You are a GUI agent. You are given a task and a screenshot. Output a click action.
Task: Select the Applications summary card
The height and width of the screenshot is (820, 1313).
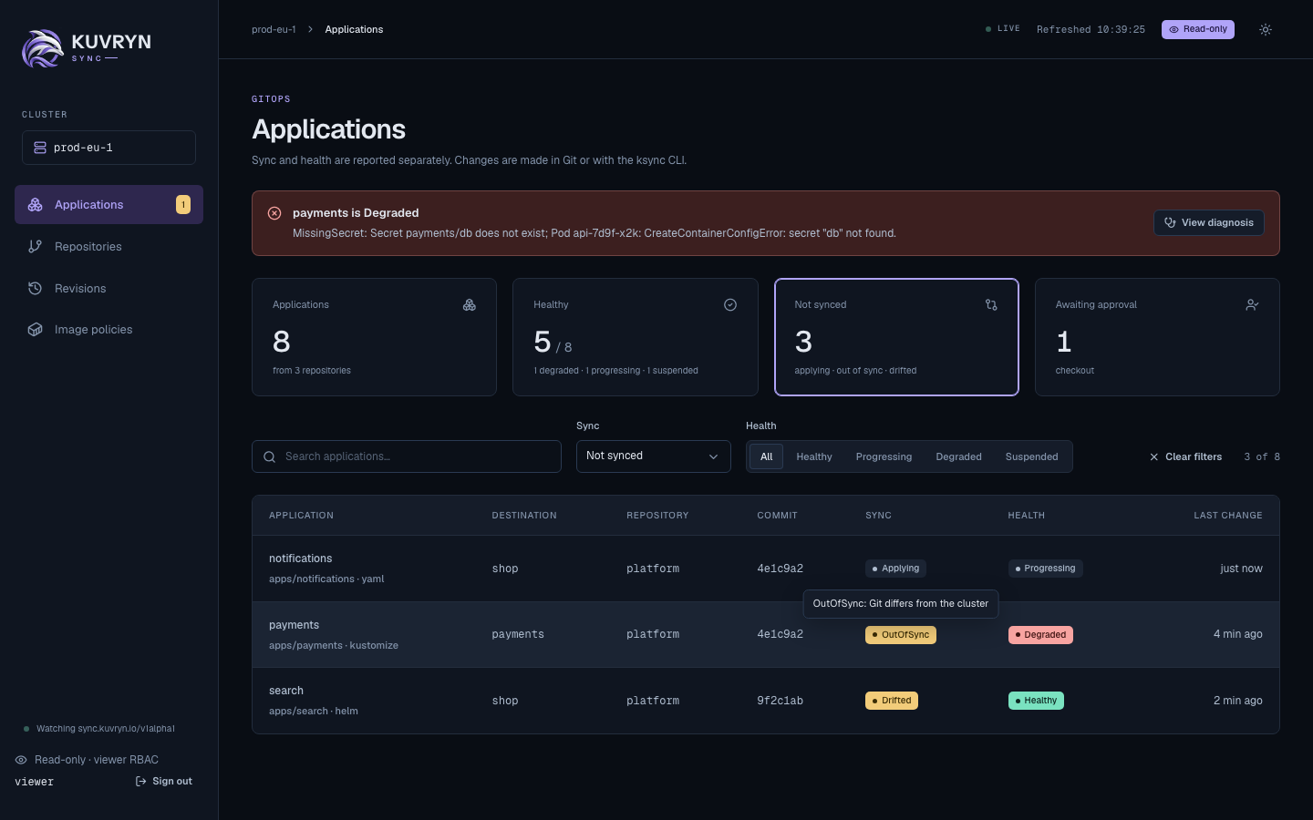374,337
